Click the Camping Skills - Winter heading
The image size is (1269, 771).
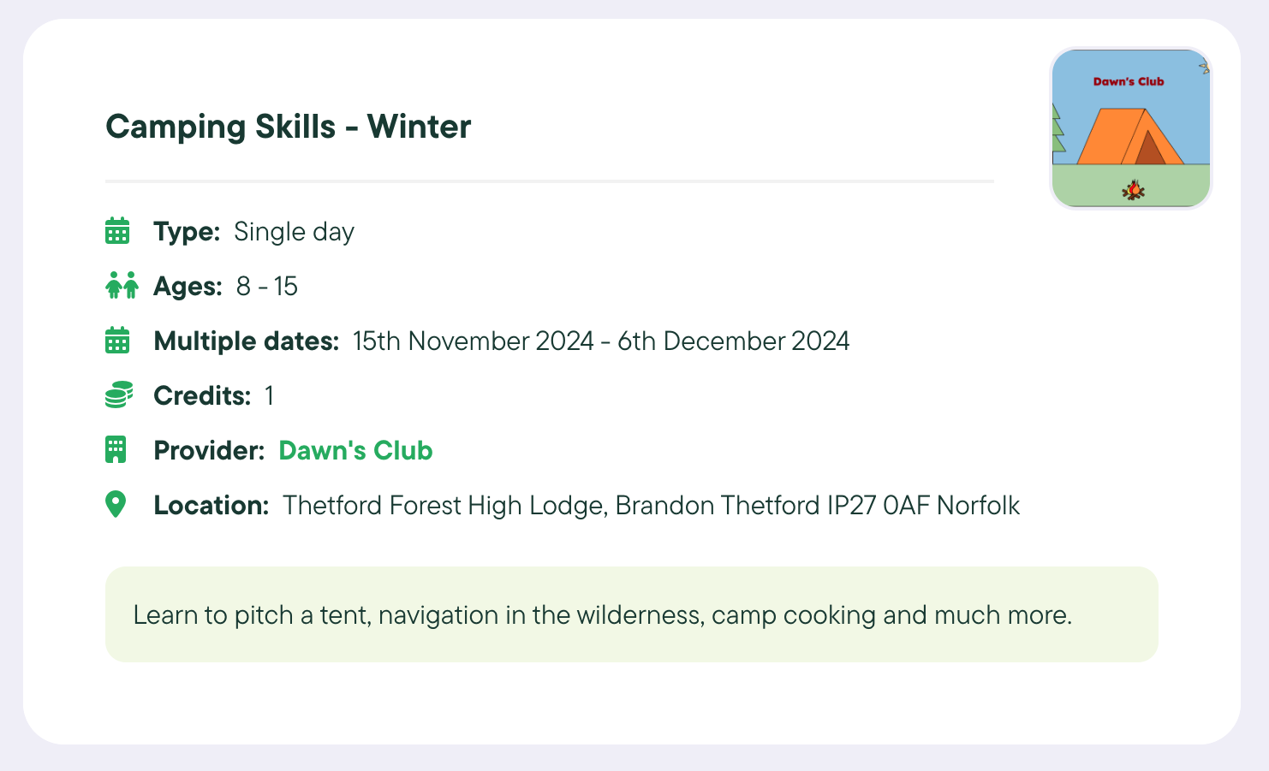pos(288,127)
